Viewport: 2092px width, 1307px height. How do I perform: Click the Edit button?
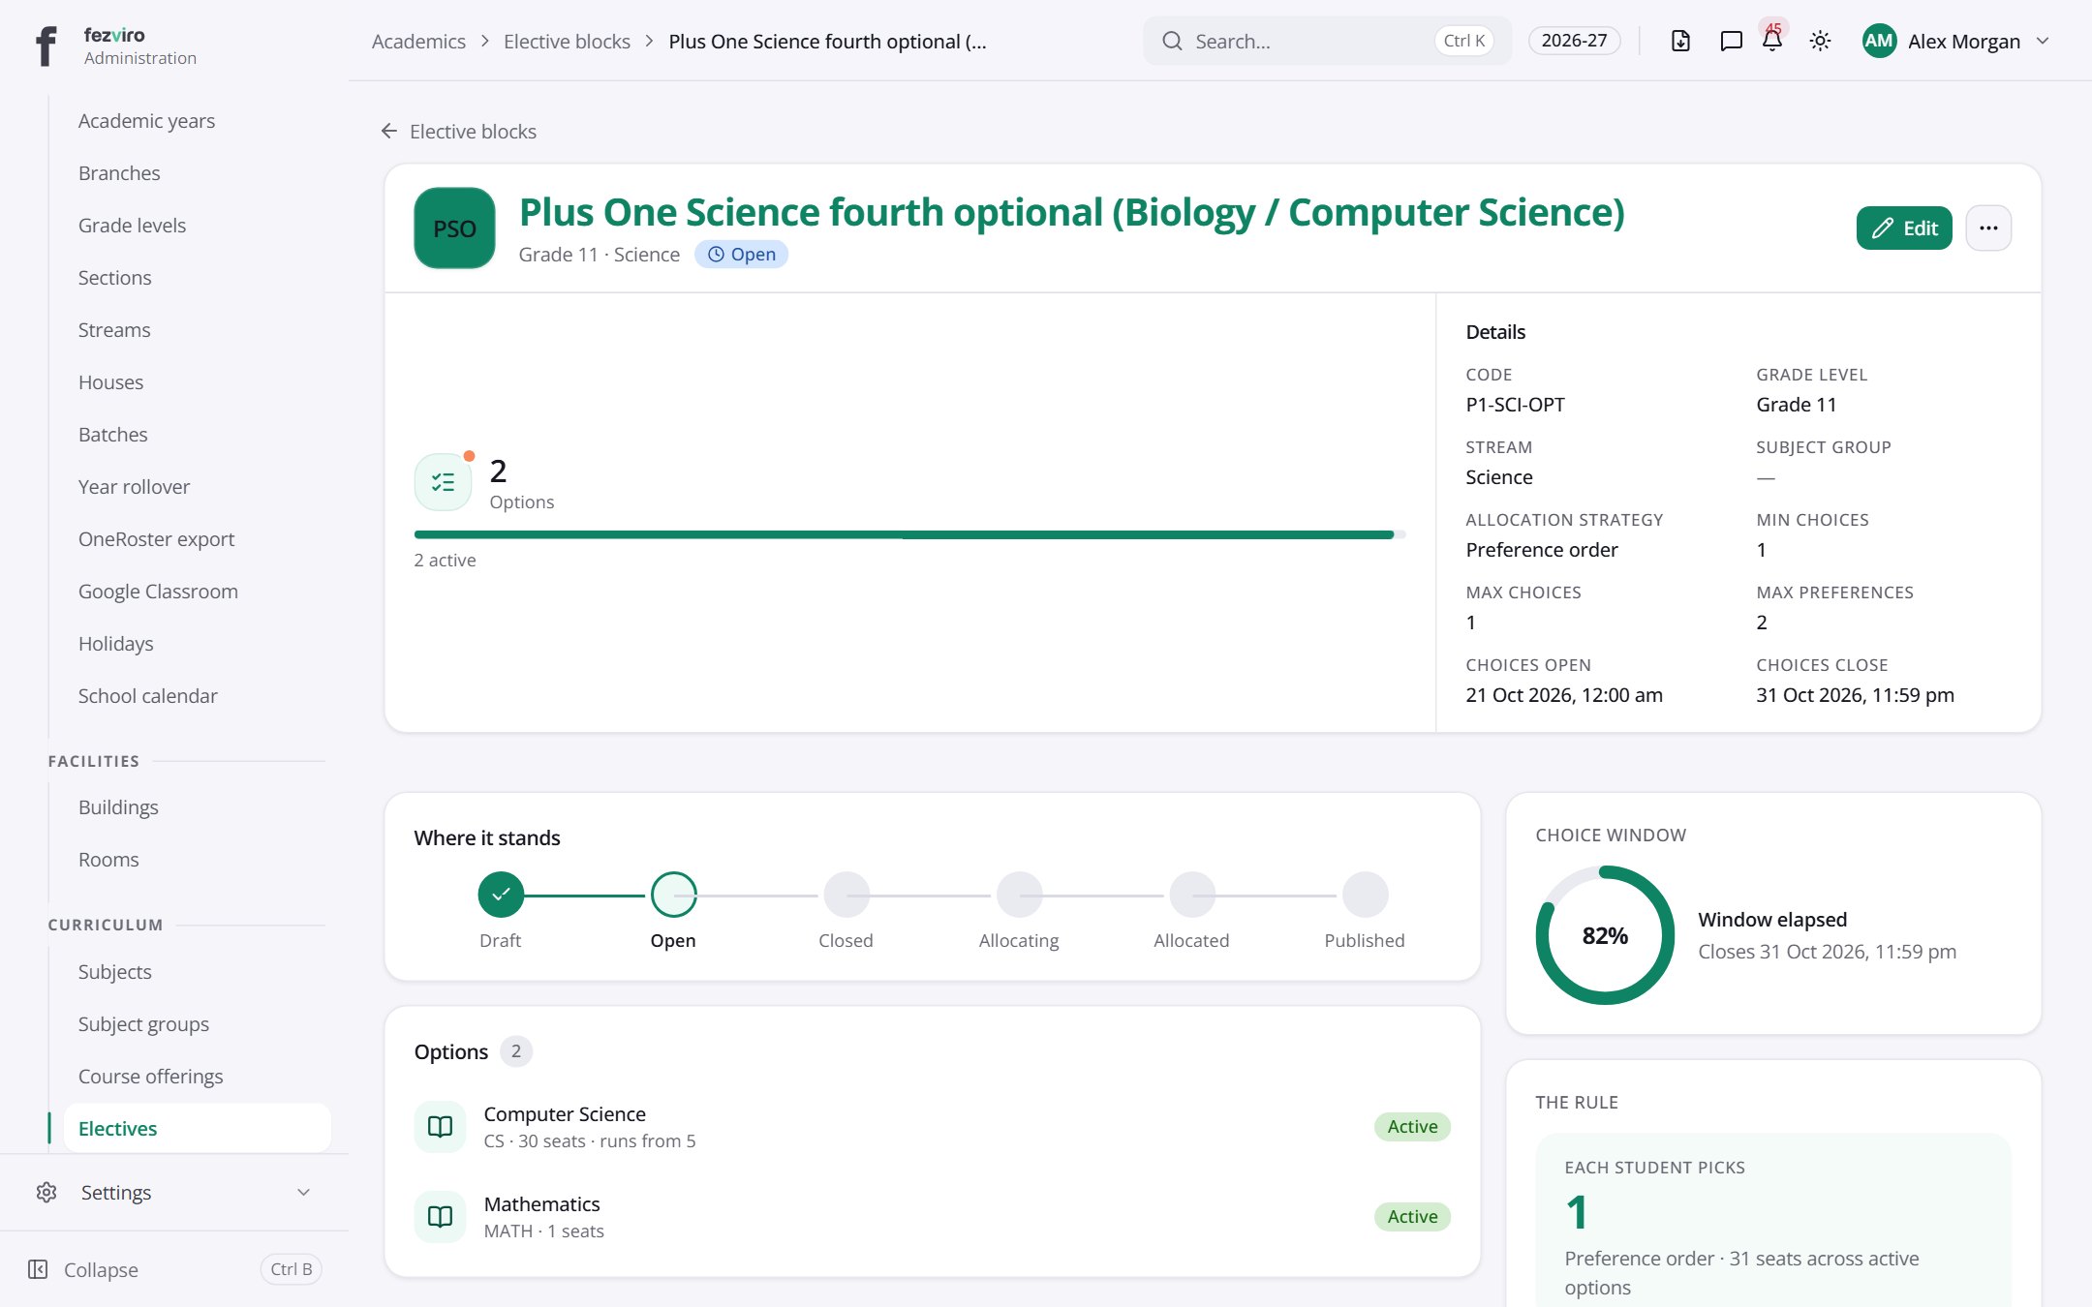[1904, 228]
